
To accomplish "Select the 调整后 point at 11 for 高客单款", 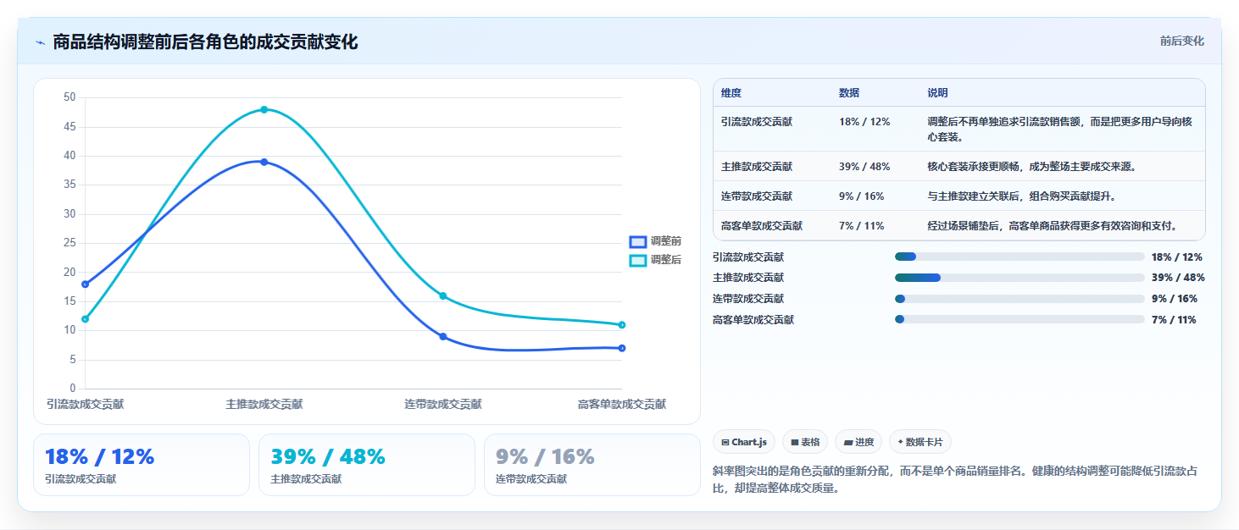I will [x=622, y=325].
